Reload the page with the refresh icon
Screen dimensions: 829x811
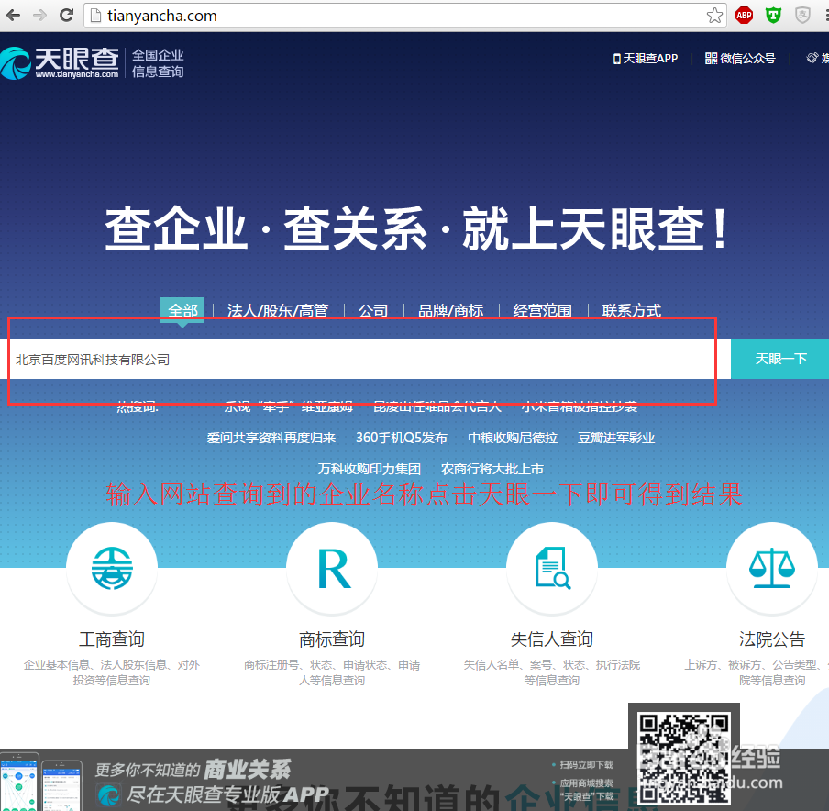[x=66, y=16]
